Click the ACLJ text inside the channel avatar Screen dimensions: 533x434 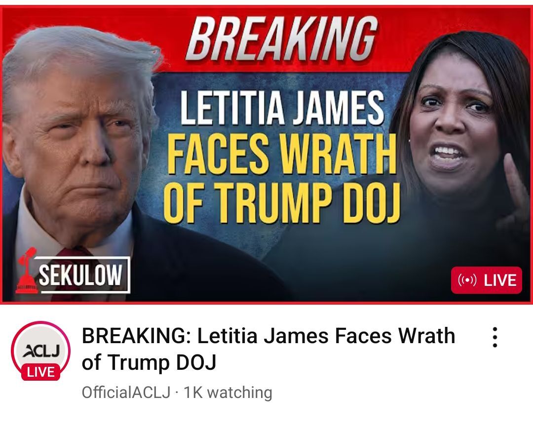41,351
